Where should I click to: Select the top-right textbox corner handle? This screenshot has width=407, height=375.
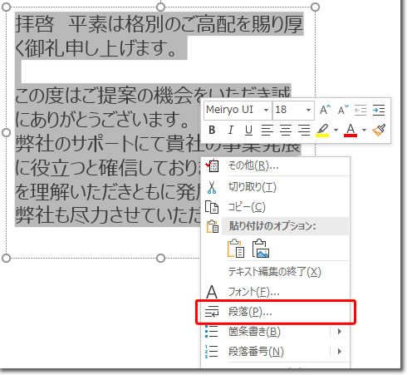pyautogui.click(x=315, y=7)
